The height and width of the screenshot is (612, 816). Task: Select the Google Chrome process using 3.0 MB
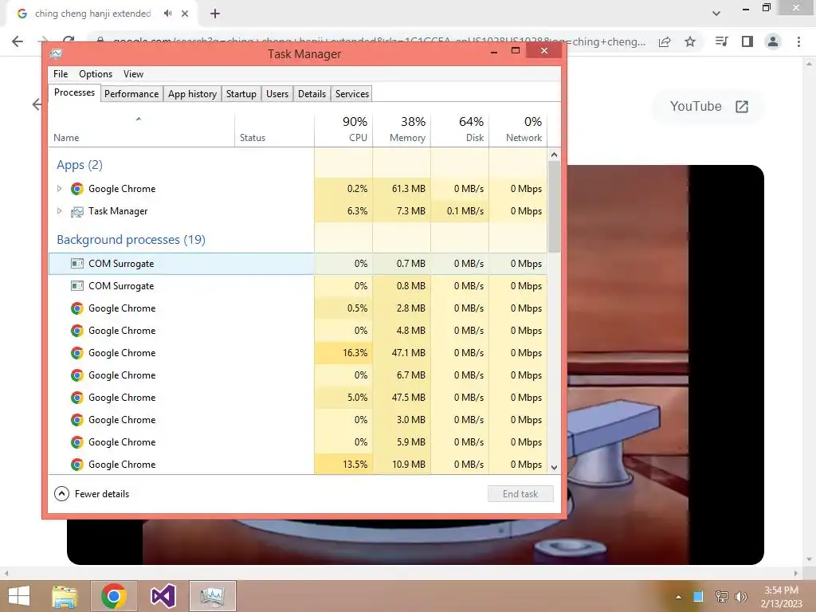coord(298,420)
